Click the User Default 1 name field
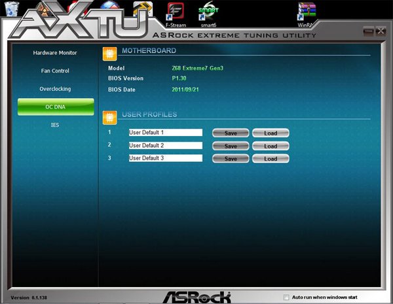Image resolution: width=393 pixels, height=304 pixels. (x=166, y=133)
